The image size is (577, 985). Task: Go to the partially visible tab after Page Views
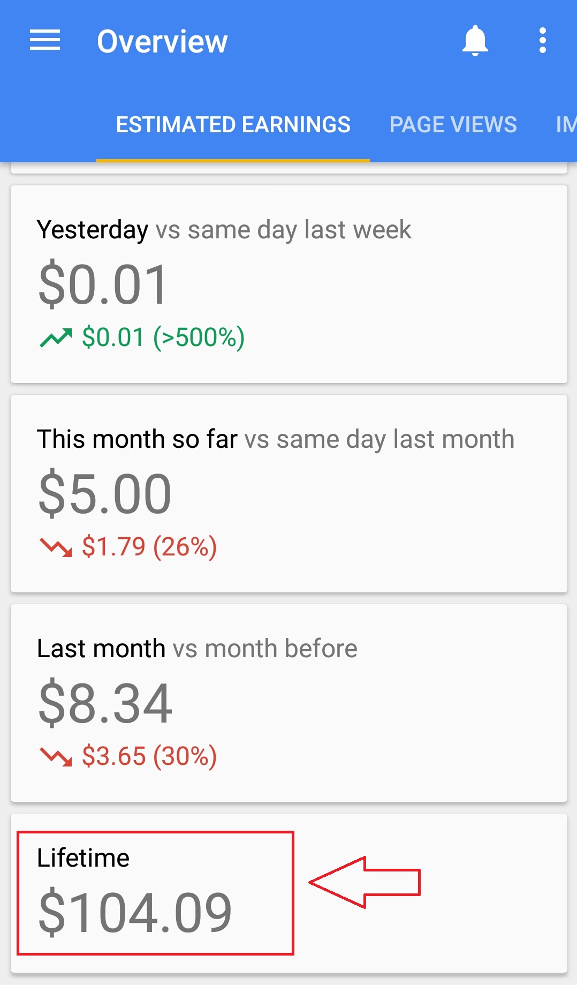(x=565, y=125)
